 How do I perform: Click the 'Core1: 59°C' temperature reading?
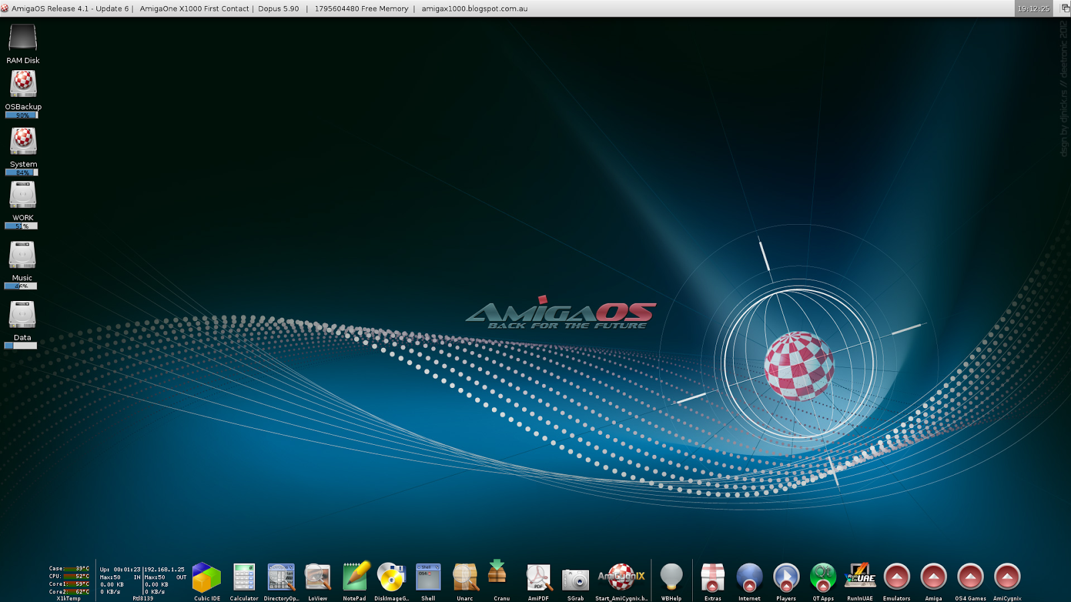[69, 584]
